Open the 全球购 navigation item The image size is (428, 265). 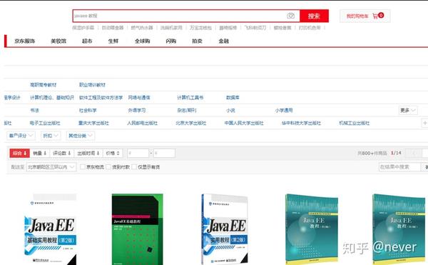point(143,41)
